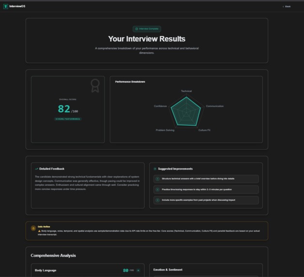Select suggestion about time-boxing responses
This screenshot has height=277, width=304.
pos(206,190)
